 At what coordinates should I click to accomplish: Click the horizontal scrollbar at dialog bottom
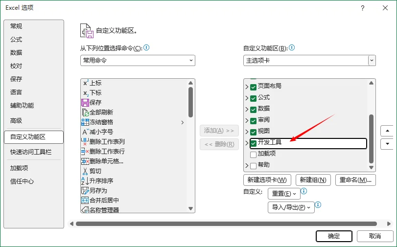tap(226, 224)
